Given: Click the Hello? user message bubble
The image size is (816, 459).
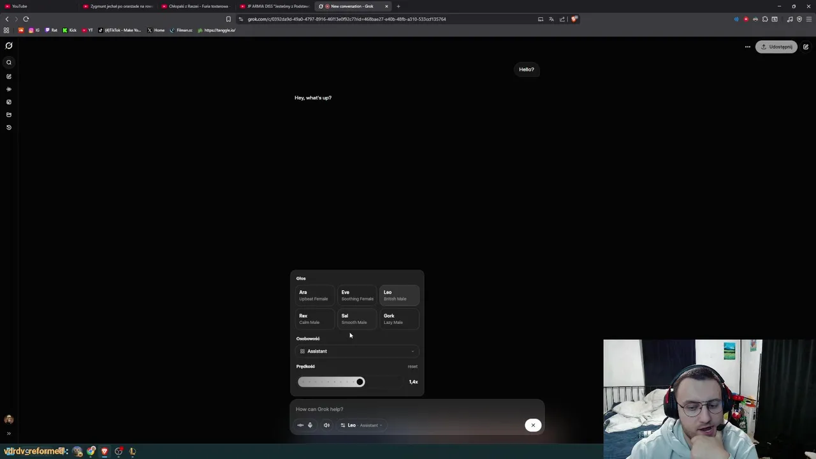Looking at the screenshot, I should pos(527,69).
